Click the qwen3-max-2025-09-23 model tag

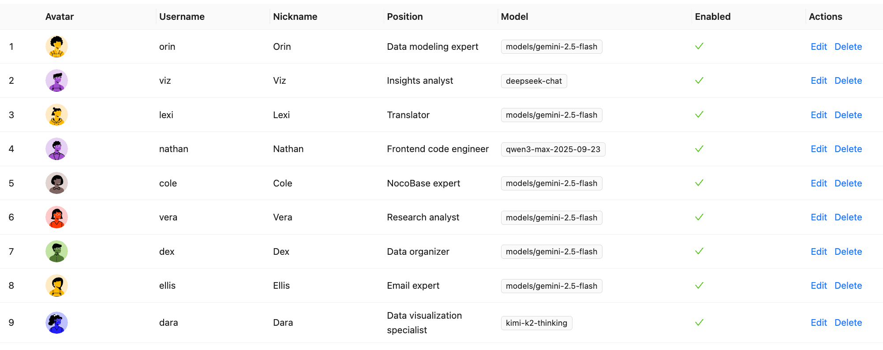tap(553, 149)
